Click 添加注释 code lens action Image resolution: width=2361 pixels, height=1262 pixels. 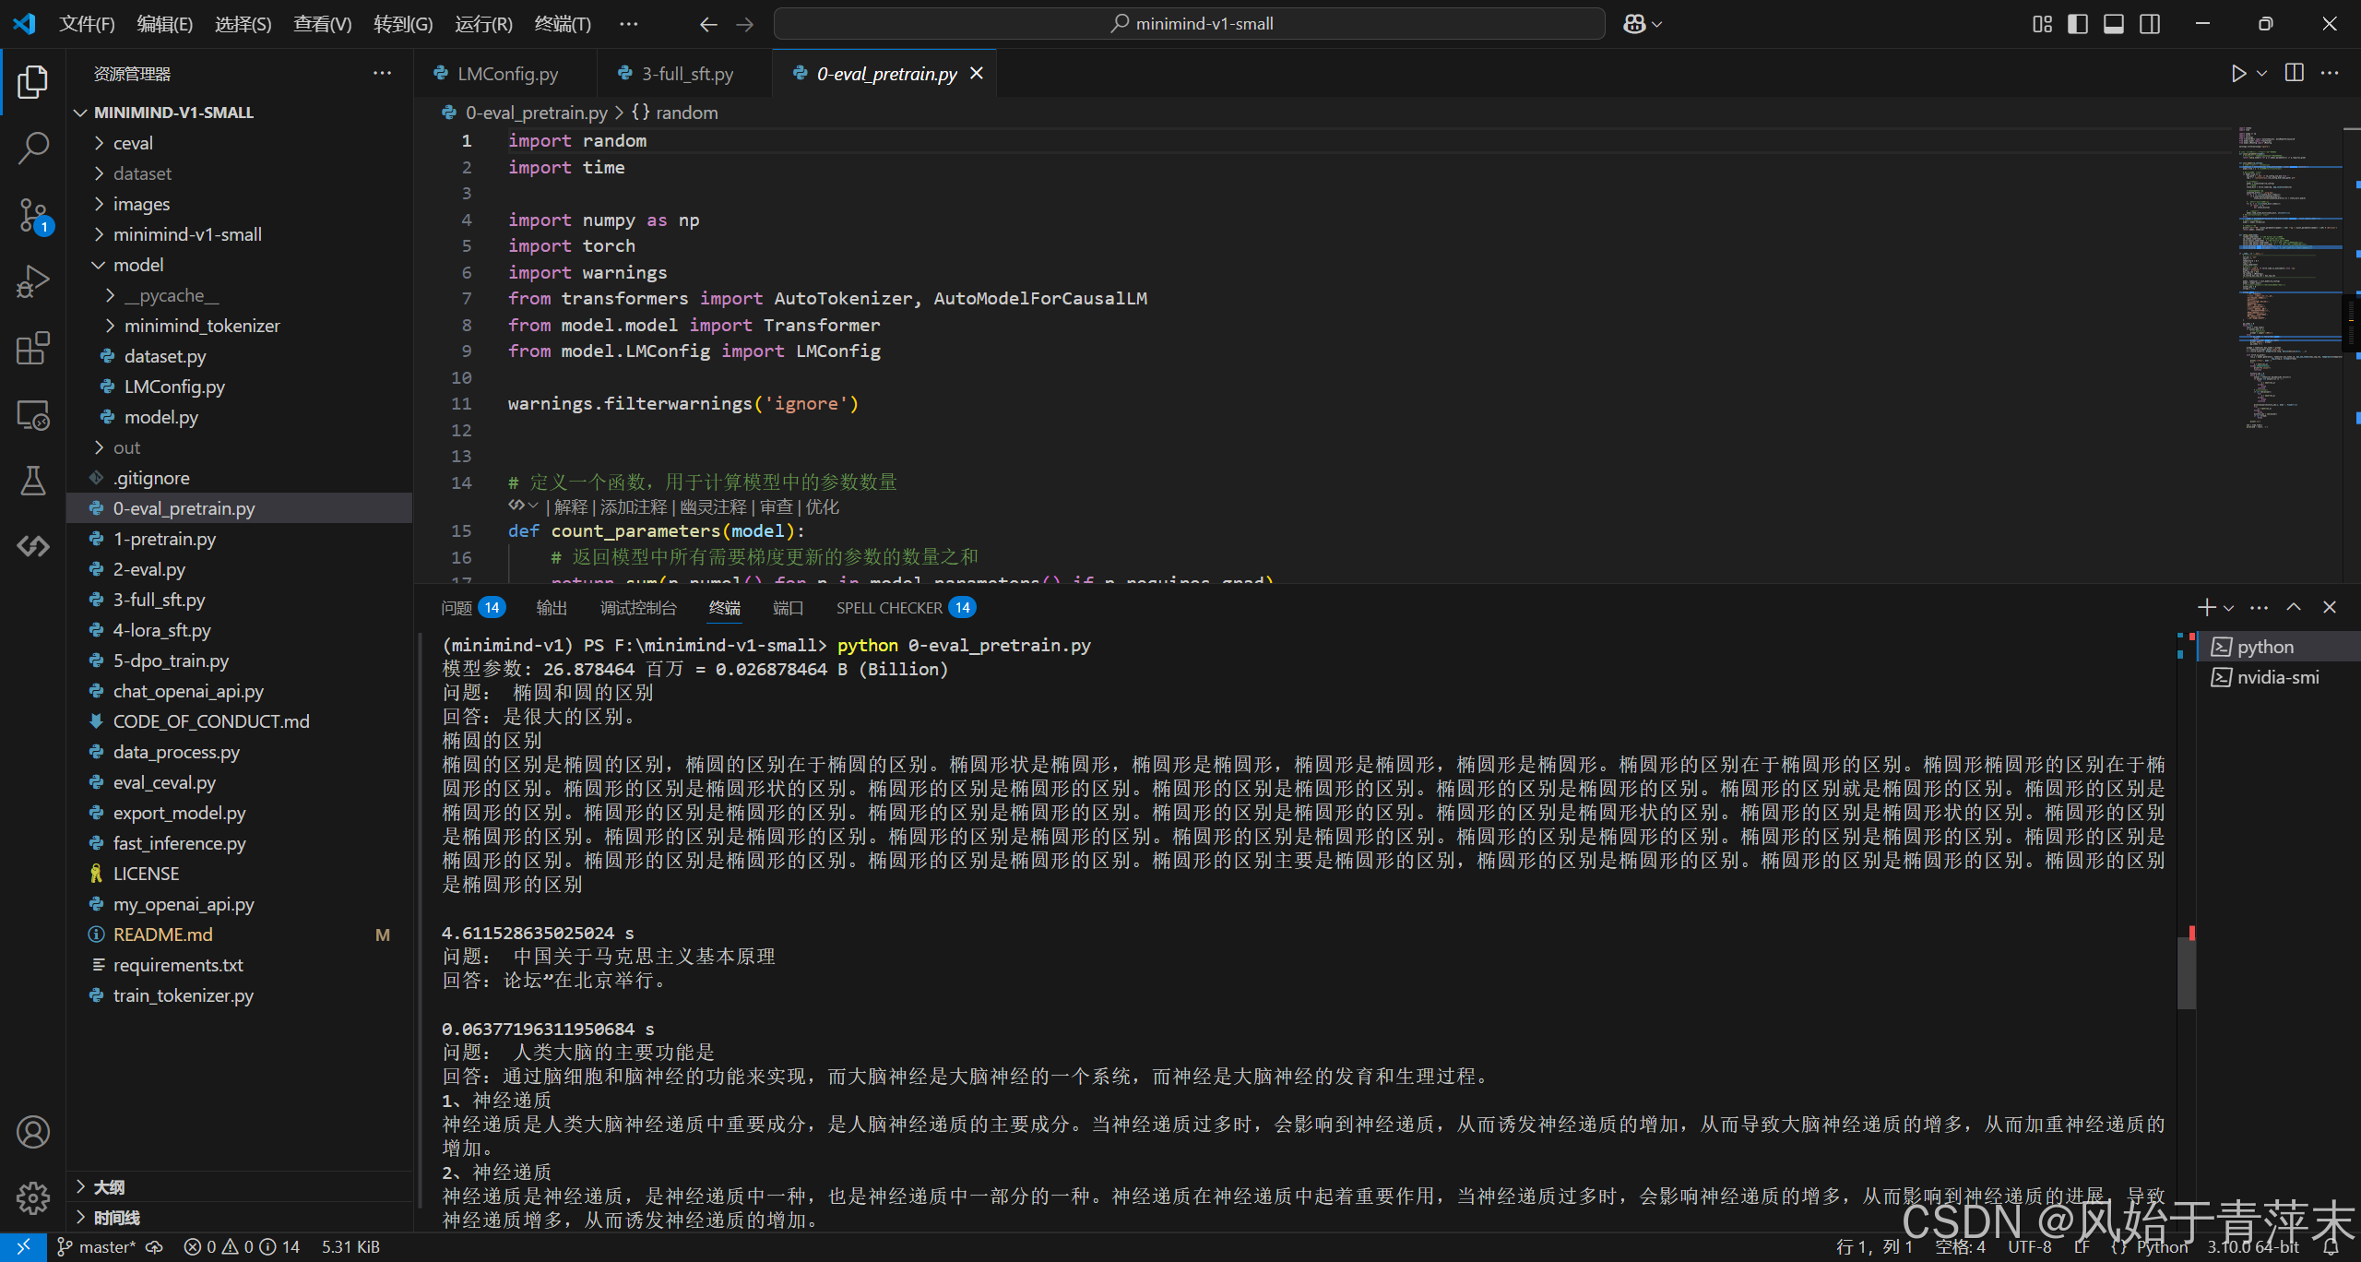point(634,507)
